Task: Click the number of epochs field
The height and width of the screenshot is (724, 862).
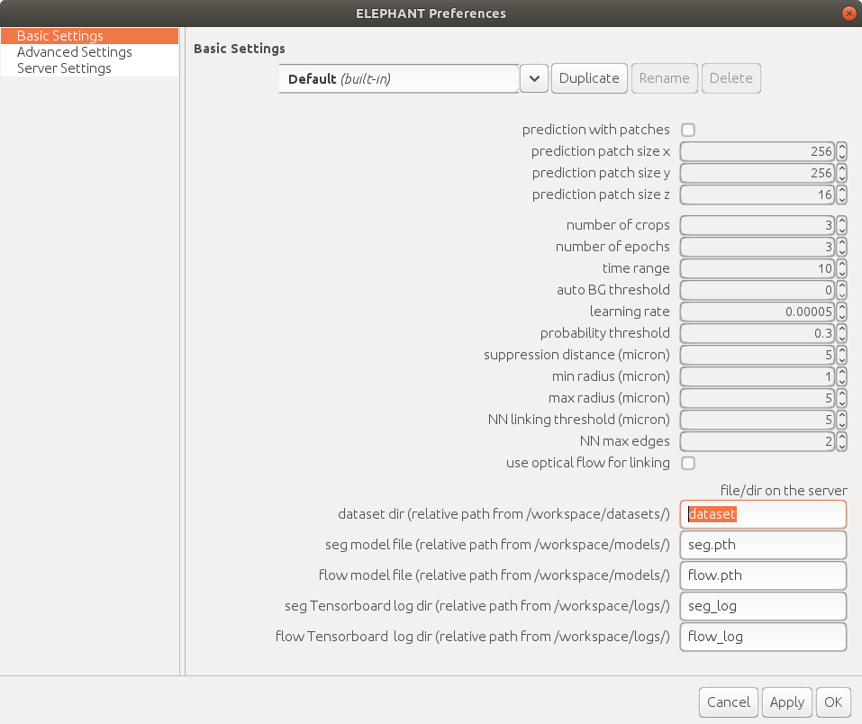Action: pyautogui.click(x=757, y=247)
